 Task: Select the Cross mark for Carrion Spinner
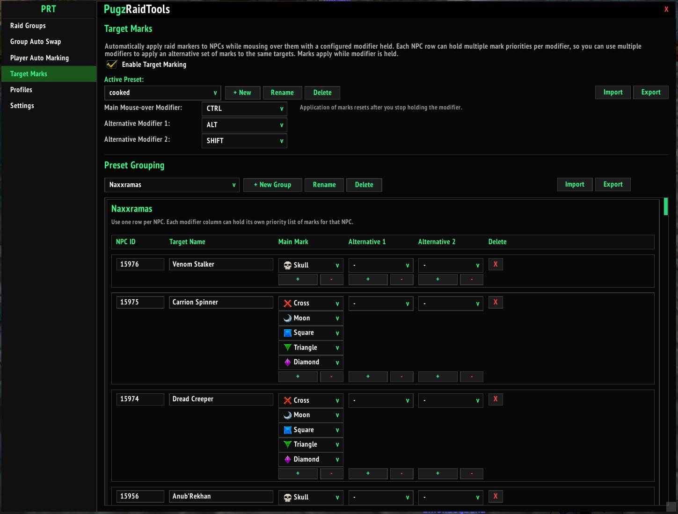point(311,303)
